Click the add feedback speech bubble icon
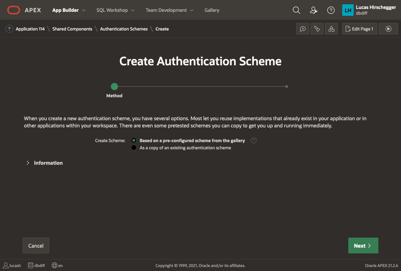This screenshot has height=271, width=401. [302, 29]
